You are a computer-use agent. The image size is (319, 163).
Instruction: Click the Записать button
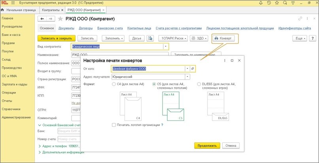click(87, 38)
